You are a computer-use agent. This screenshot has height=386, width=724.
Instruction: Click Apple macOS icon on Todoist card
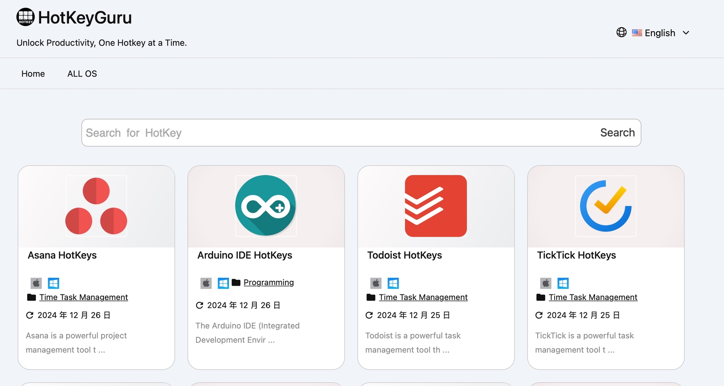click(x=376, y=283)
